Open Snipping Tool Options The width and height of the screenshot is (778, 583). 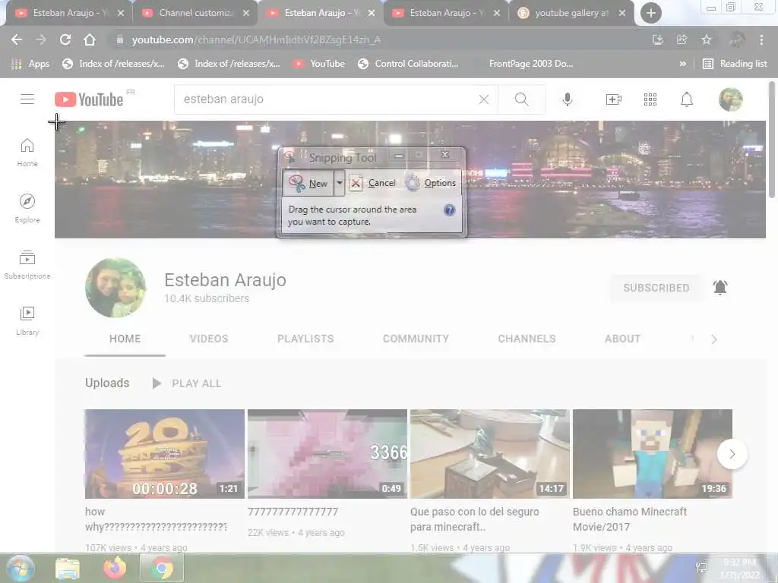tap(431, 183)
